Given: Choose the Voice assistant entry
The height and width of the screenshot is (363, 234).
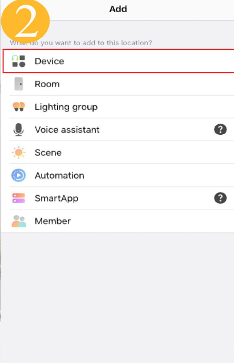Looking at the screenshot, I should (x=122, y=129).
